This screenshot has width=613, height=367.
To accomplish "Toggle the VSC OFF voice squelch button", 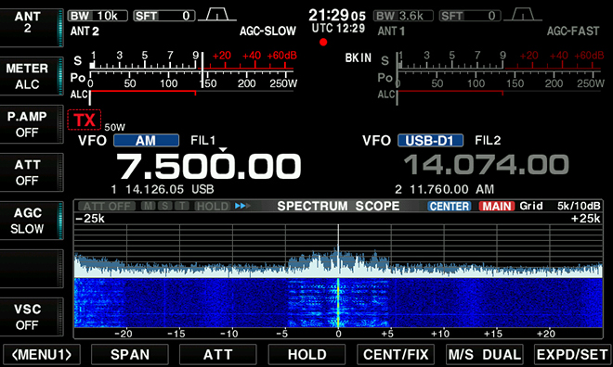I will [x=32, y=317].
